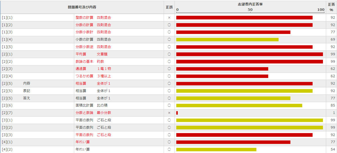Viewport: 337px width, 153px height.
Task: Click the 54 percent value for [4](2)
Action: 333,149
